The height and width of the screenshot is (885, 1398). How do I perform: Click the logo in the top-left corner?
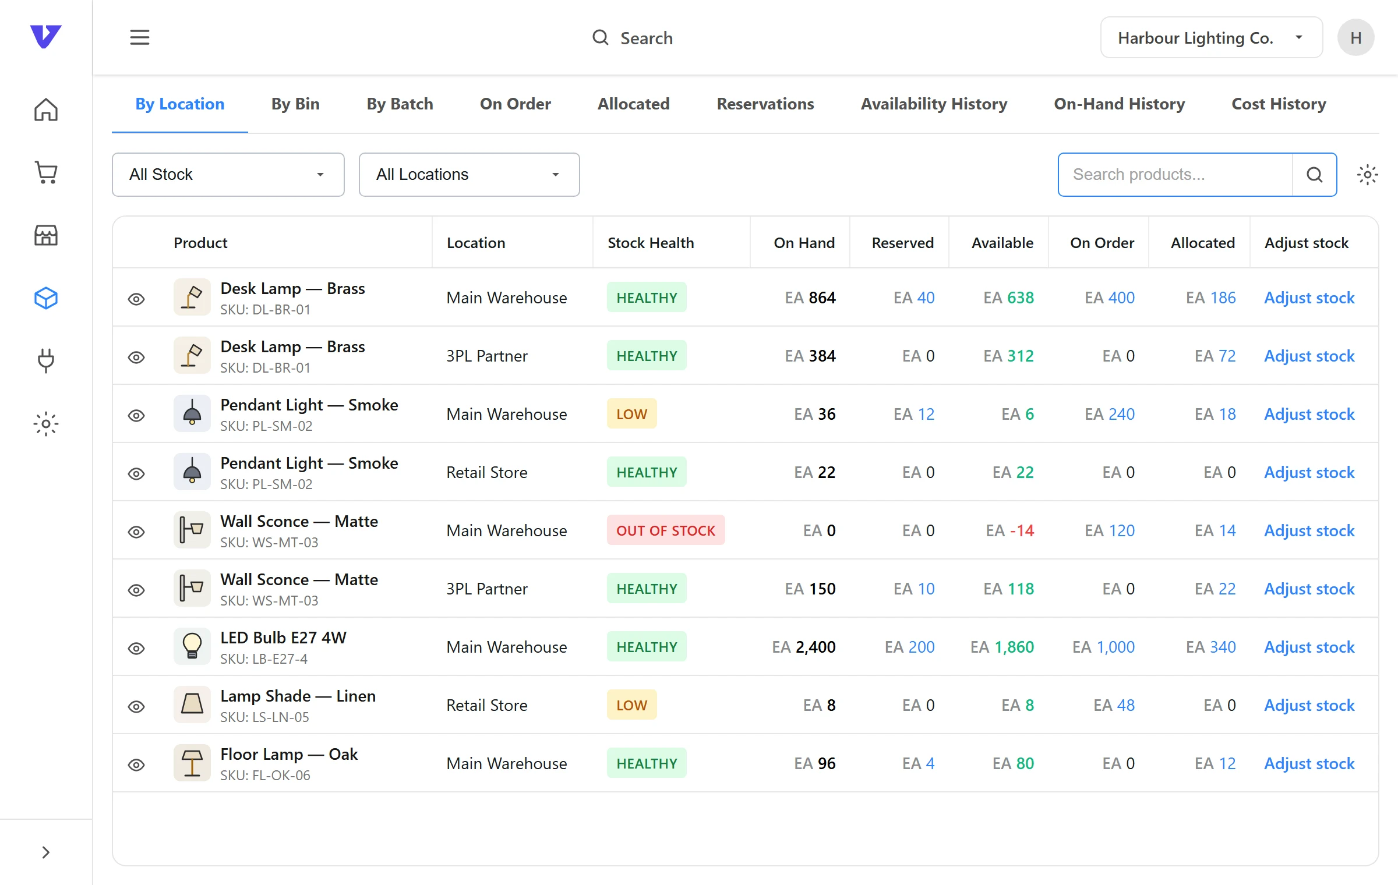pos(46,37)
